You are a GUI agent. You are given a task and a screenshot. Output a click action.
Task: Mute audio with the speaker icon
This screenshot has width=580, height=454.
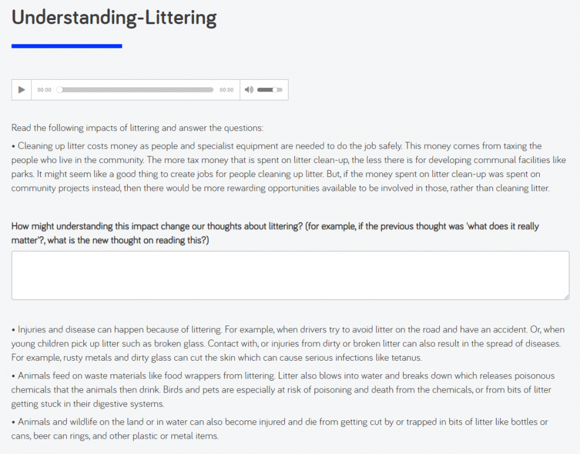click(249, 90)
